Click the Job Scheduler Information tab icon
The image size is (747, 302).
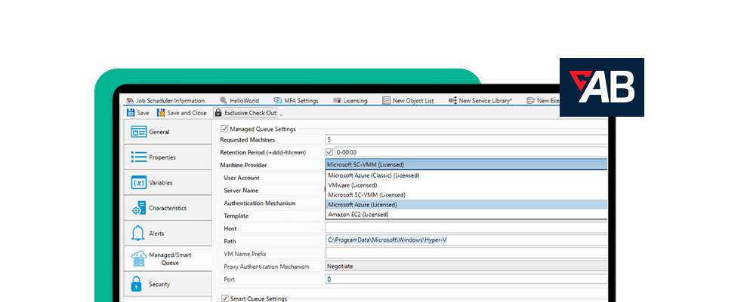pyautogui.click(x=130, y=101)
